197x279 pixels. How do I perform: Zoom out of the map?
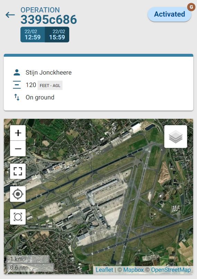point(18,148)
